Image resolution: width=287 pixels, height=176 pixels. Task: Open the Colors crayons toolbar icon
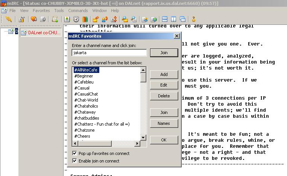[85, 19]
